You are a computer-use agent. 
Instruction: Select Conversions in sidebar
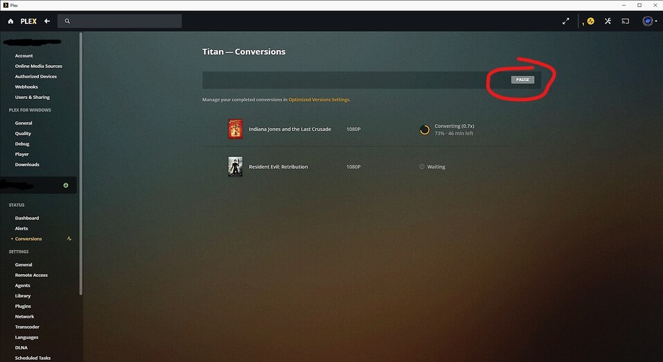28,239
